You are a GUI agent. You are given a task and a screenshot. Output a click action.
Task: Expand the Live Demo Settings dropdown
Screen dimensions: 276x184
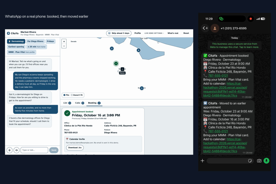[x=154, y=33]
